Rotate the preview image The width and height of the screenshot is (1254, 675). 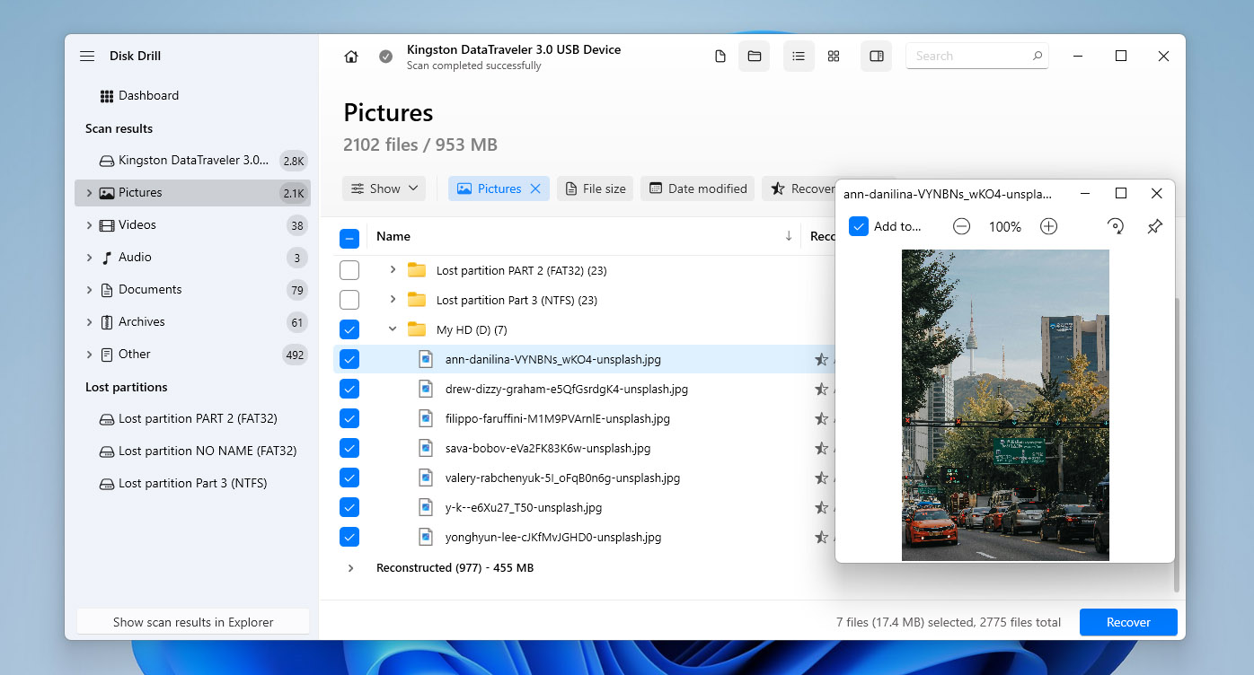click(x=1116, y=227)
